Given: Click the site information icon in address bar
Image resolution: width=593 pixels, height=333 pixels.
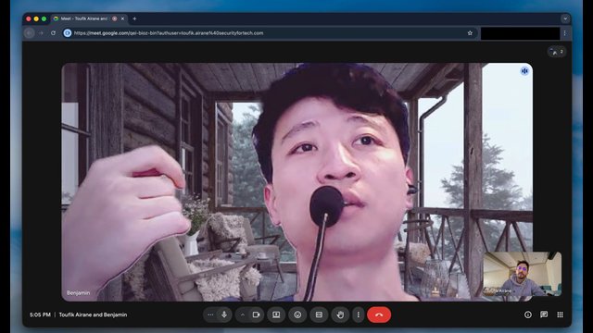Looking at the screenshot, I should point(68,33).
